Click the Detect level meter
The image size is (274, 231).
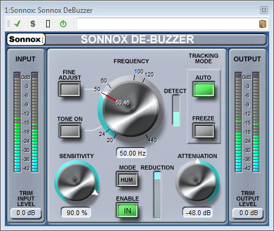[x=176, y=111]
